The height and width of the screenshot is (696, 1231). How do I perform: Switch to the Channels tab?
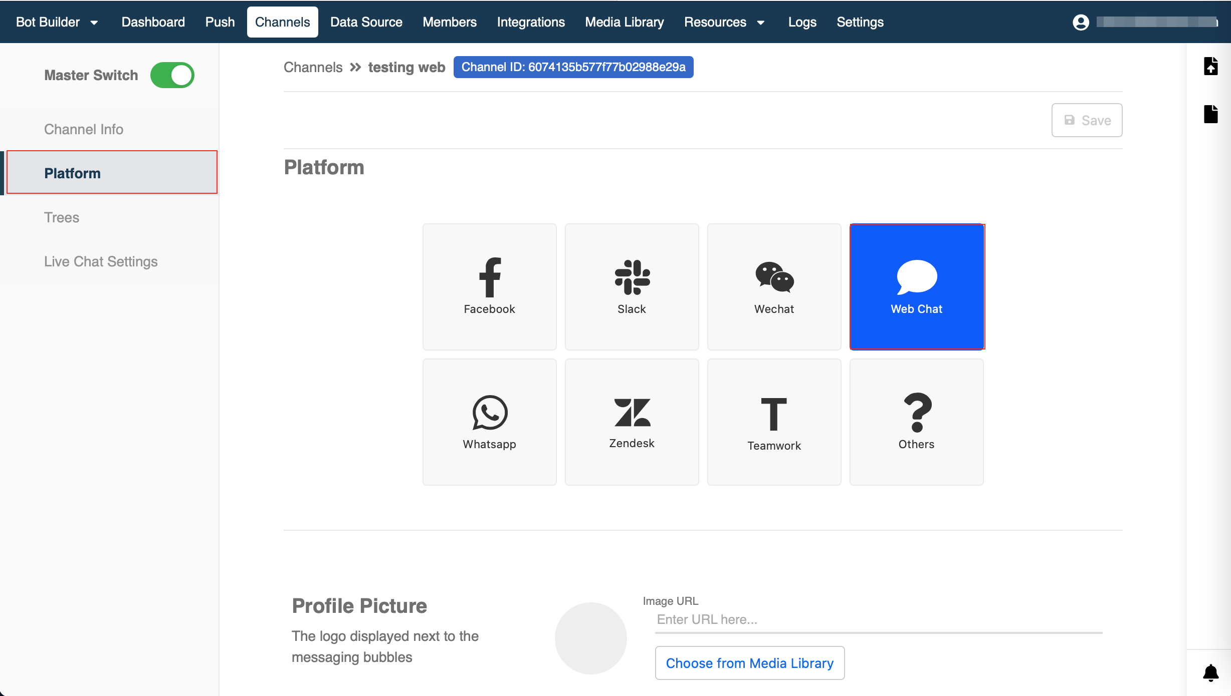pyautogui.click(x=282, y=22)
